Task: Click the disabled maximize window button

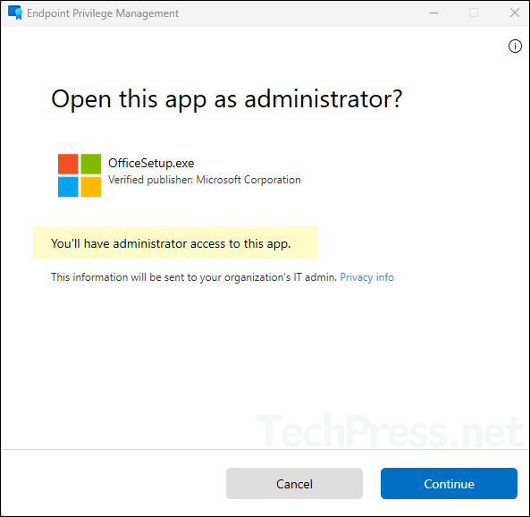Action: (x=474, y=13)
